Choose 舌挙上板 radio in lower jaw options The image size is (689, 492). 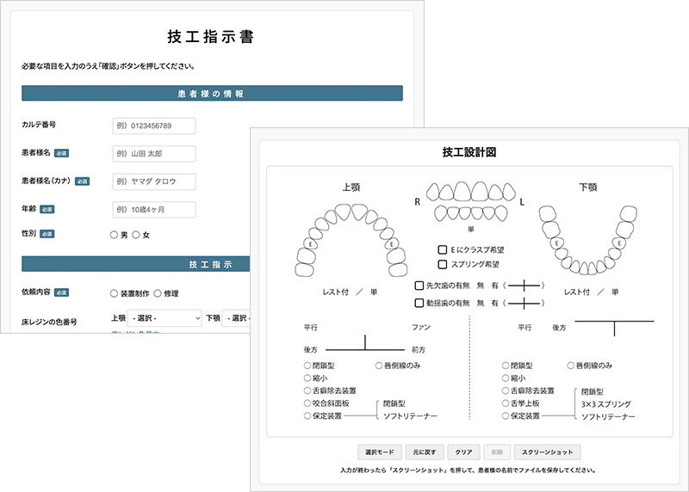click(506, 403)
